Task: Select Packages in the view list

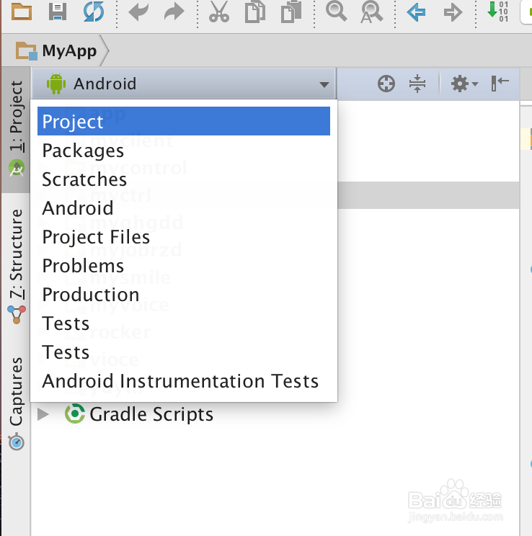Action: coord(184,151)
